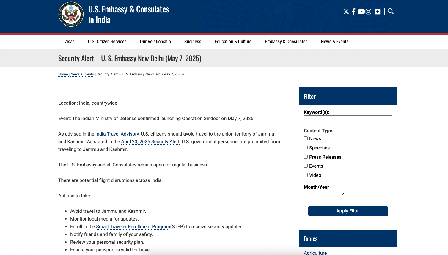
Task: Click 'Notify friends and family of your safety.'
Action: click(x=111, y=234)
